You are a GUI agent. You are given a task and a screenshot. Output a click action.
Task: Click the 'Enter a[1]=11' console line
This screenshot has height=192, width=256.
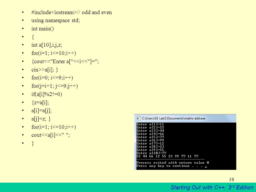click(x=150, y=124)
